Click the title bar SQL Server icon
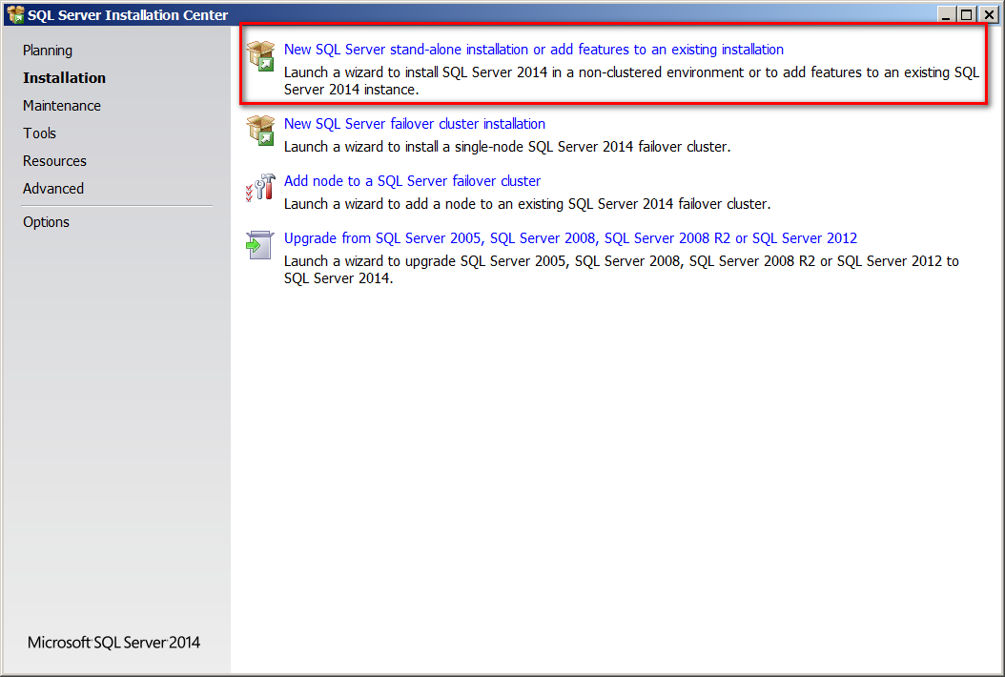Viewport: 1005px width, 677px height. coord(15,14)
